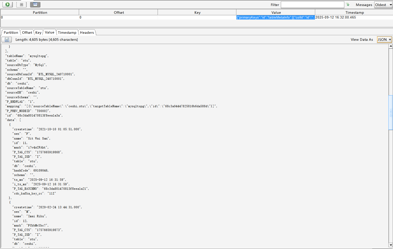Click the "P_TAG_BATCHNO" 68c3da801470813f8eea1a21 line
Viewport: 393px width, 249px height.
click(x=51, y=189)
